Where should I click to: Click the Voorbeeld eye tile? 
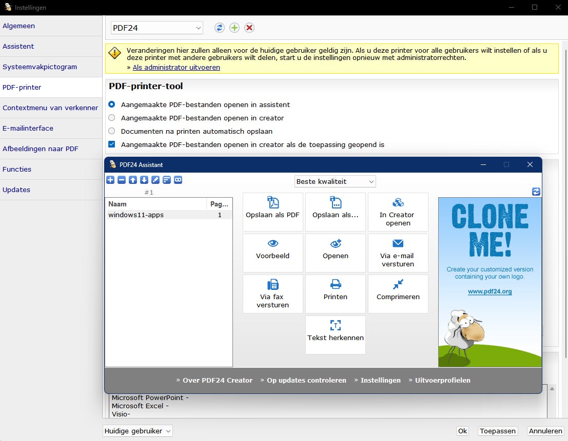pyautogui.click(x=273, y=253)
